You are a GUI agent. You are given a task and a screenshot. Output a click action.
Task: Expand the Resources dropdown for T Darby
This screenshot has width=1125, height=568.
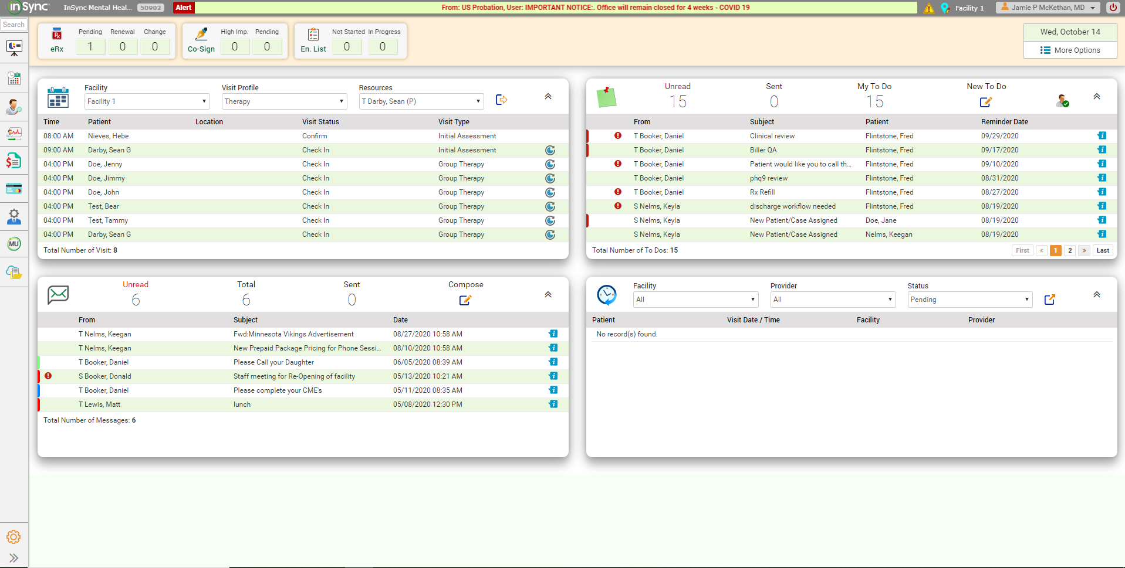click(421, 101)
